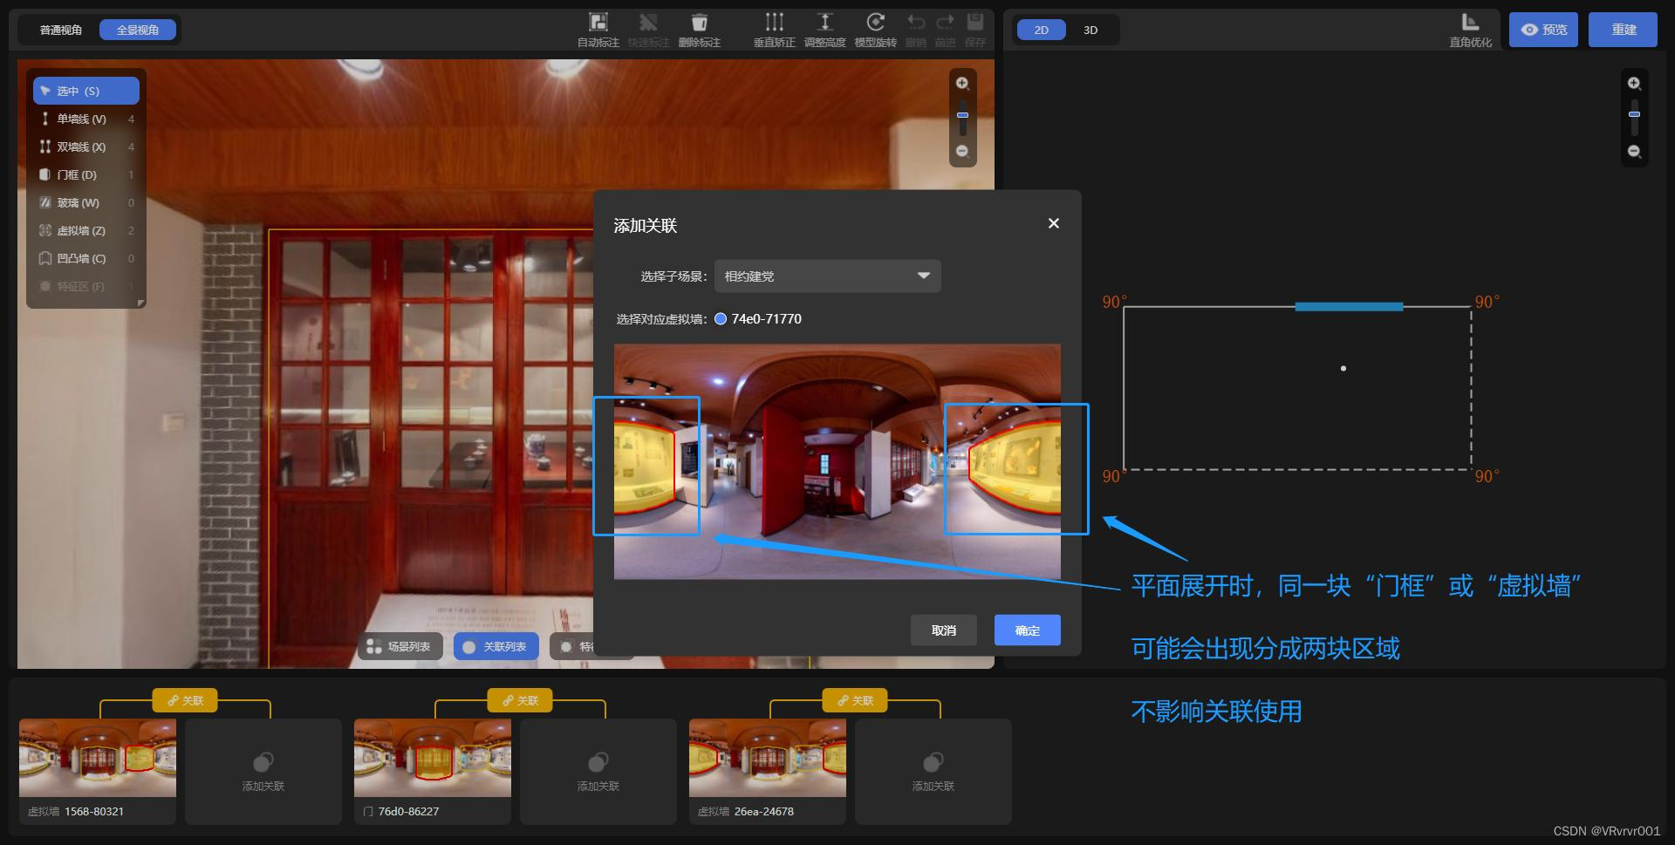Click the 保存 save icon
Image resolution: width=1675 pixels, height=845 pixels.
coord(975,23)
